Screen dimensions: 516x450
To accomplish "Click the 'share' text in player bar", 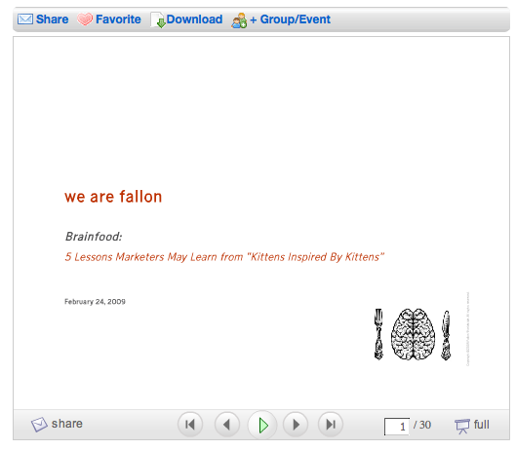I will [x=67, y=424].
